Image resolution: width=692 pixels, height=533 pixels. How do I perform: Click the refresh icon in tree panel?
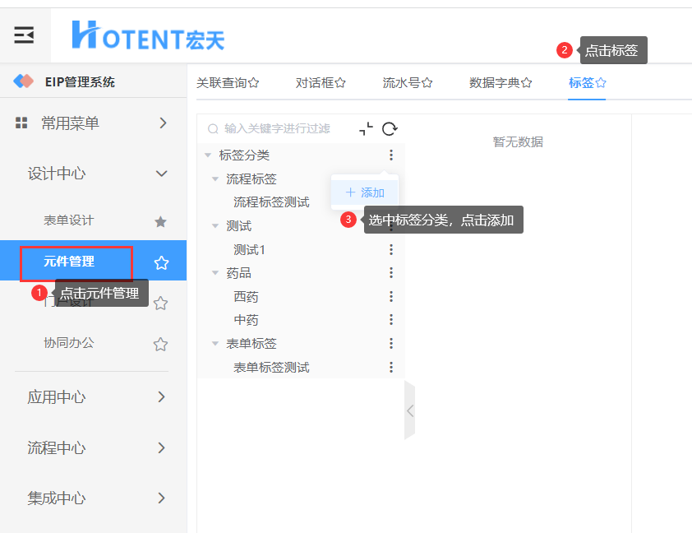pos(390,129)
